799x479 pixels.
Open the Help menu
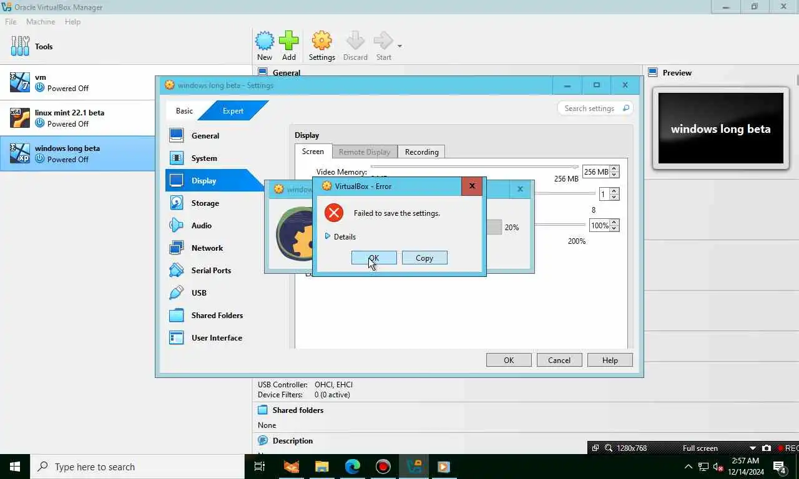(x=72, y=21)
